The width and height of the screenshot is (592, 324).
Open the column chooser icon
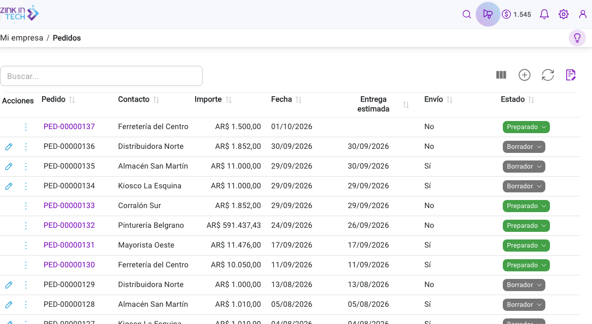pyautogui.click(x=501, y=75)
